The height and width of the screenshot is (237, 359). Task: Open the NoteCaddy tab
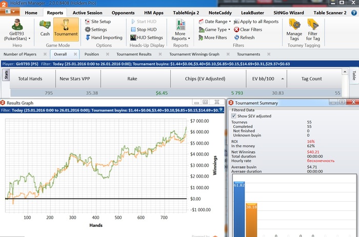[220, 13]
